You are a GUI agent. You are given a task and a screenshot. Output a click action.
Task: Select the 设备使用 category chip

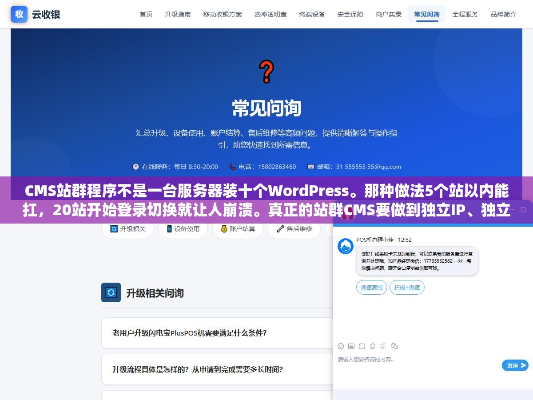point(183,229)
